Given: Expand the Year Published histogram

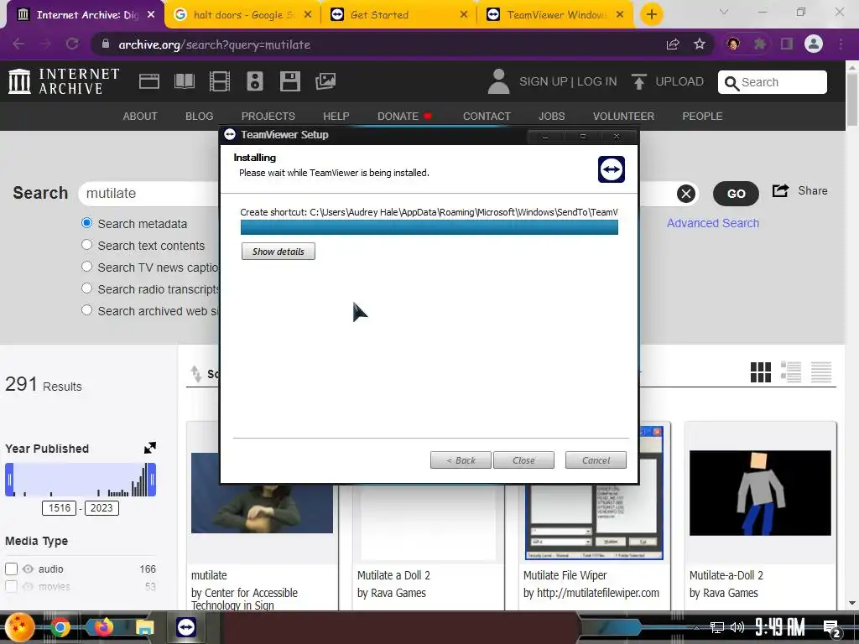Looking at the screenshot, I should click(x=150, y=448).
